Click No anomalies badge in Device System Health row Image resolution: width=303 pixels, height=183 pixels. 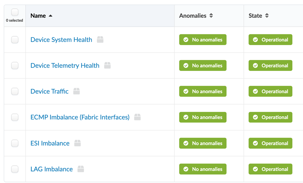(203, 40)
